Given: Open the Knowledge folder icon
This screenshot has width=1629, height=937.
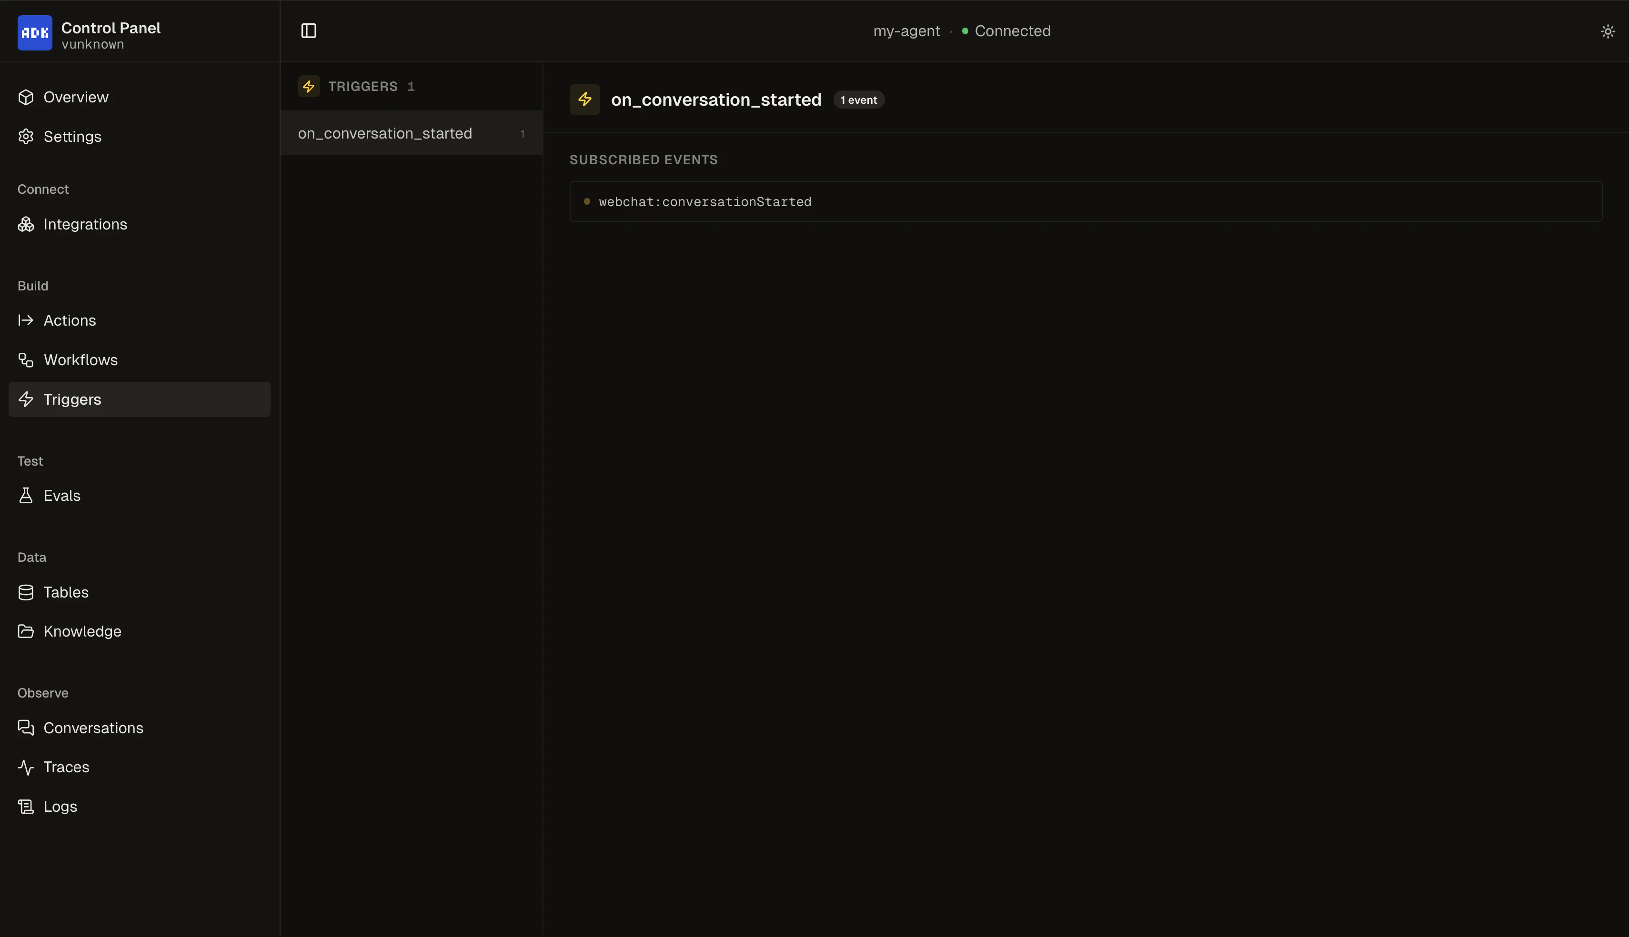Looking at the screenshot, I should (26, 631).
